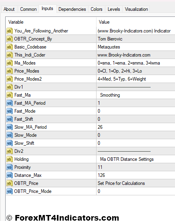Screen dimensions: 175x221
Task: Edit Fast_Mode value 0
Action: click(x=136, y=111)
